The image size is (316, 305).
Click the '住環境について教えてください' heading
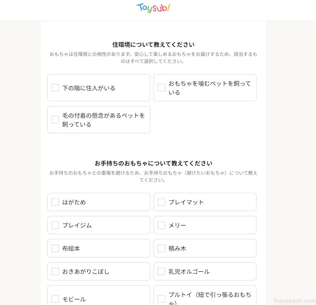153,45
